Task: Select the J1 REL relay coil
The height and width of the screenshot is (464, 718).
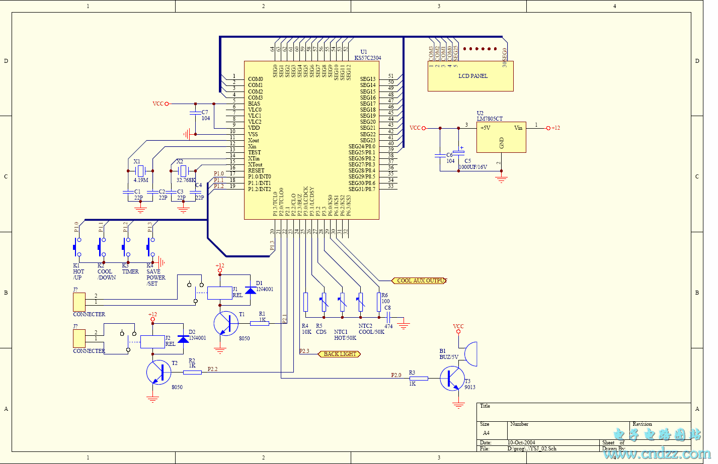Action: [220, 293]
